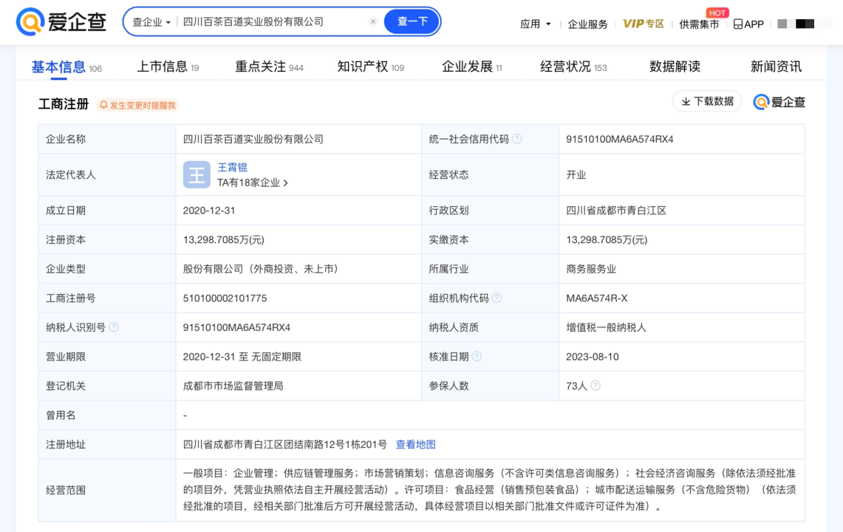This screenshot has height=532, width=843.
Task: Click the help icon beside 统一社会信用代码
Action: click(516, 139)
